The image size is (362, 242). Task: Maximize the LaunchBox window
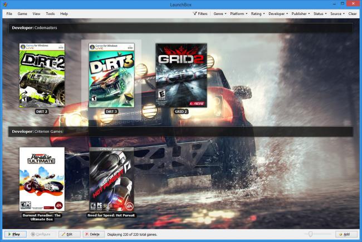click(x=343, y=4)
